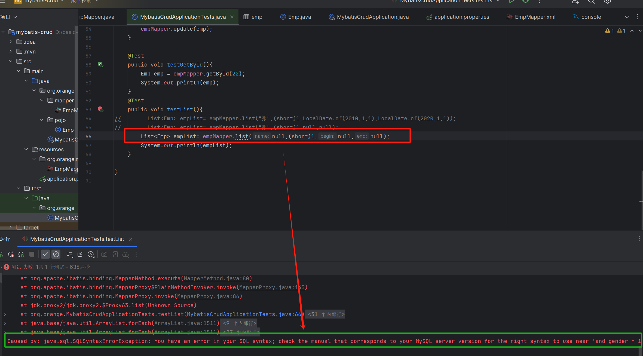Open more options in Run toolbar
Image resolution: width=643 pixels, height=356 pixels.
tap(136, 254)
